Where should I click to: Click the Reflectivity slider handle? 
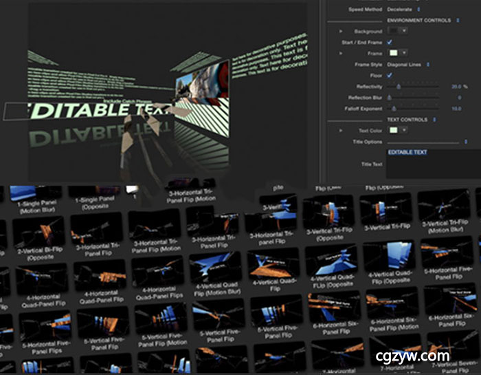pos(399,87)
